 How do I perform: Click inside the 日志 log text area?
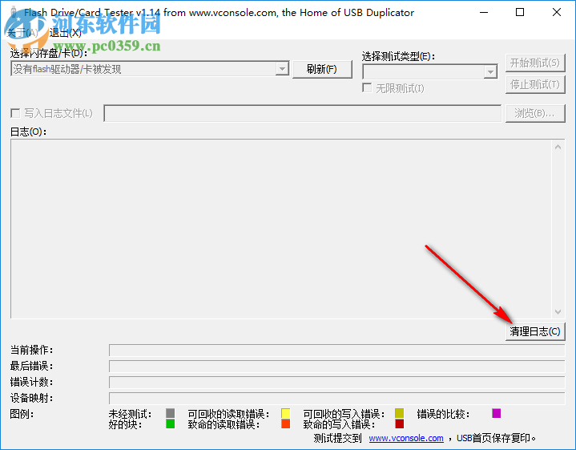(281, 229)
